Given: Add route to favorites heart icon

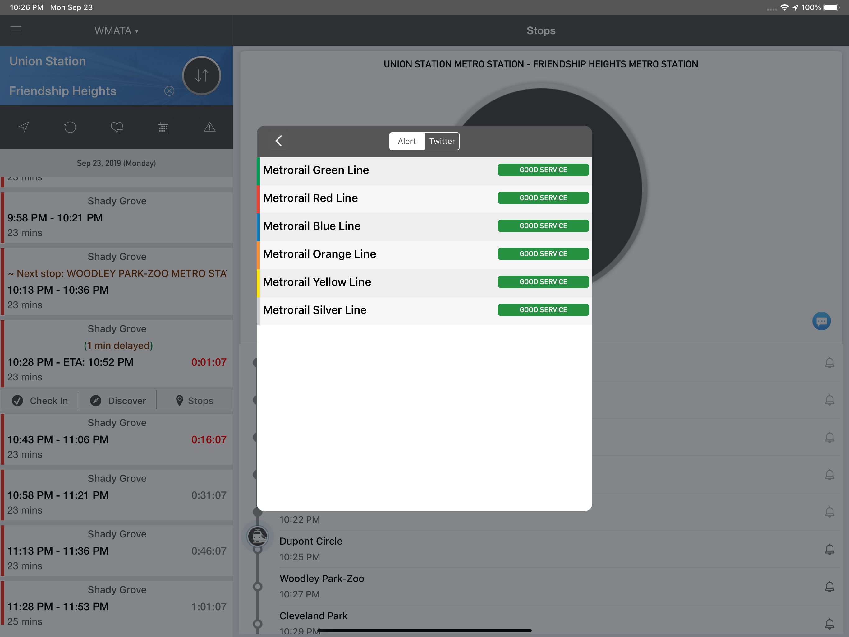Looking at the screenshot, I should pos(117,127).
